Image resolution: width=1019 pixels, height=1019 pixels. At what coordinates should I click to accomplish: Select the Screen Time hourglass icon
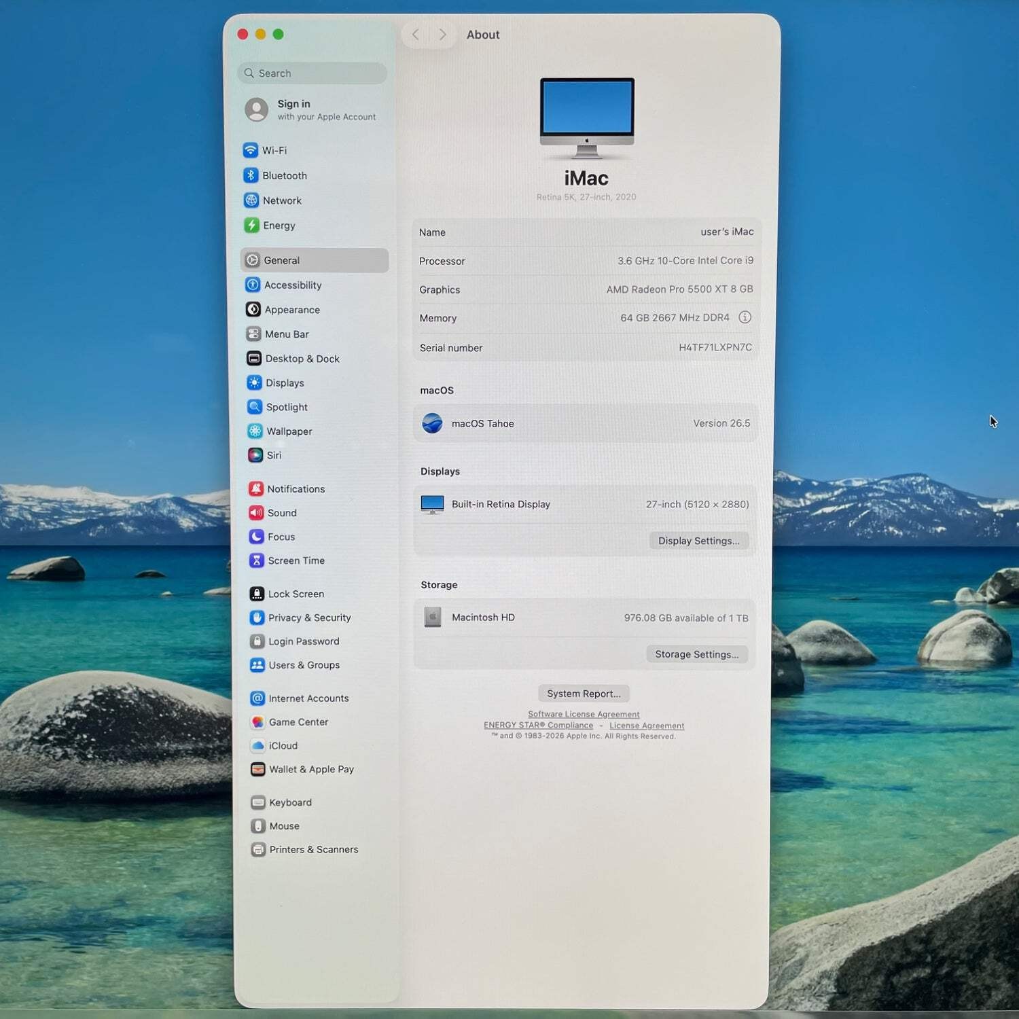coord(257,560)
